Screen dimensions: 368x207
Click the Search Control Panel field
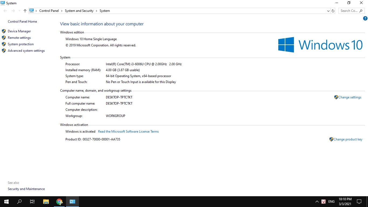[349, 11]
